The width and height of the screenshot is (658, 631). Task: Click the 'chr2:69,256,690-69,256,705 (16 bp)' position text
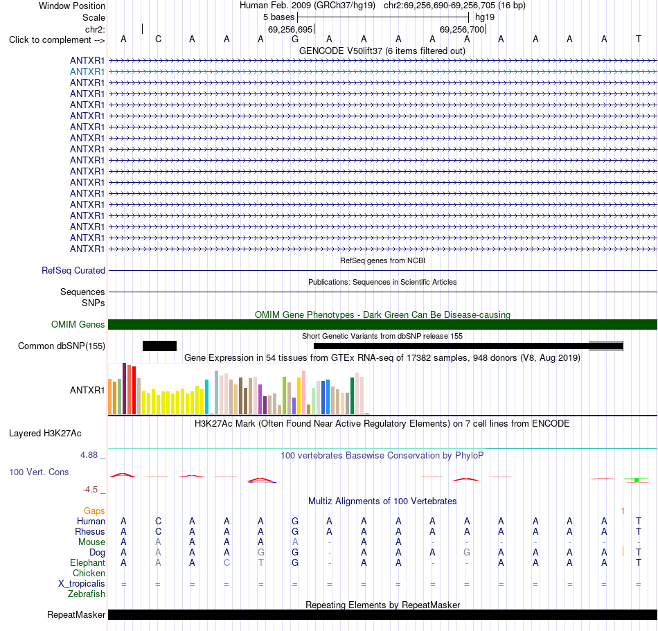tap(454, 6)
